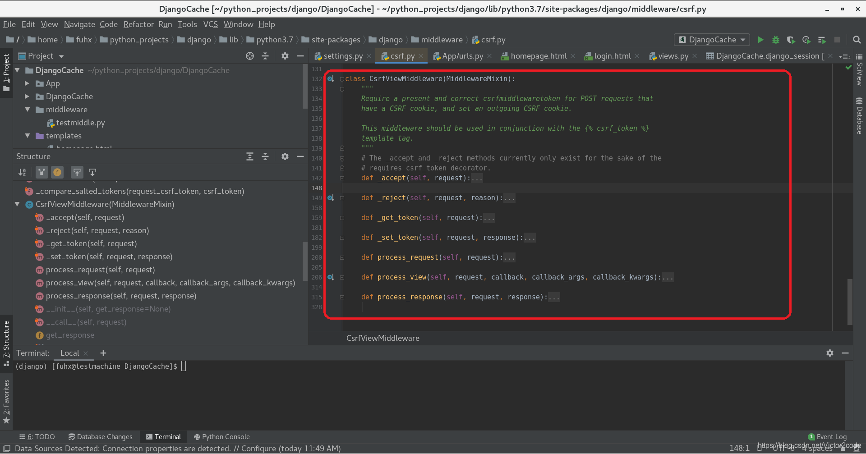Click the Search Everywhere magnifier

[x=857, y=40]
